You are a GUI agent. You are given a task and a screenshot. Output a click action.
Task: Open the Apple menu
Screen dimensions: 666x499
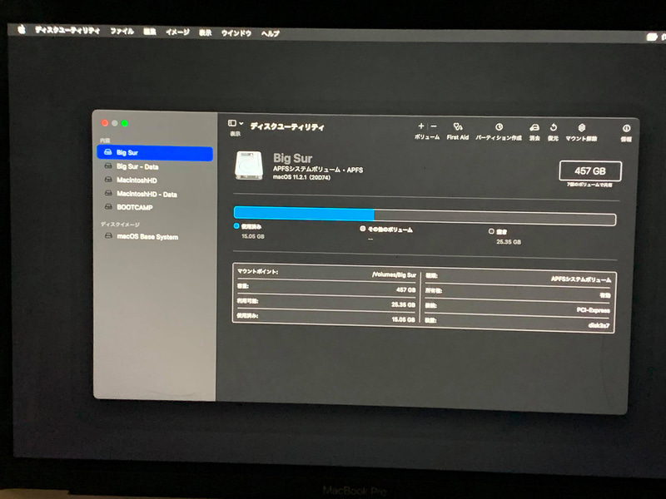point(22,29)
